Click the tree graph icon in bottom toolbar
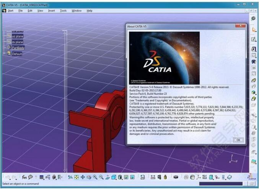 tap(47, 177)
